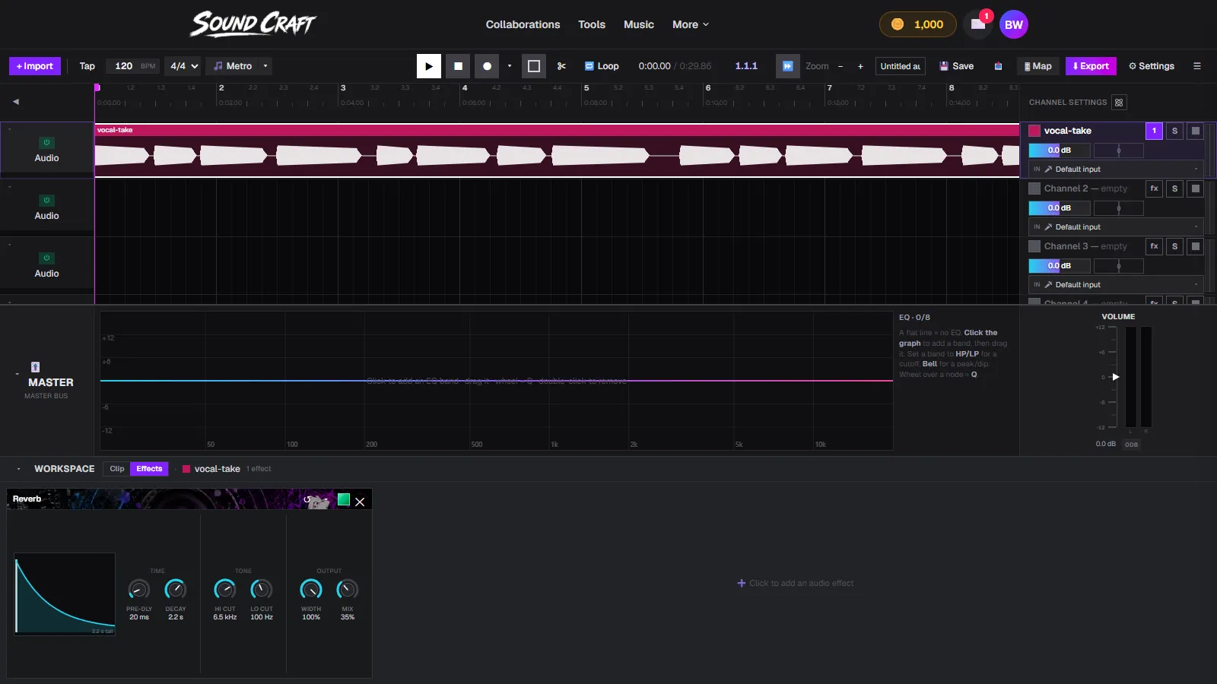Screen dimensions: 1217x684
Task: Start playback with the Play button
Action: click(429, 66)
